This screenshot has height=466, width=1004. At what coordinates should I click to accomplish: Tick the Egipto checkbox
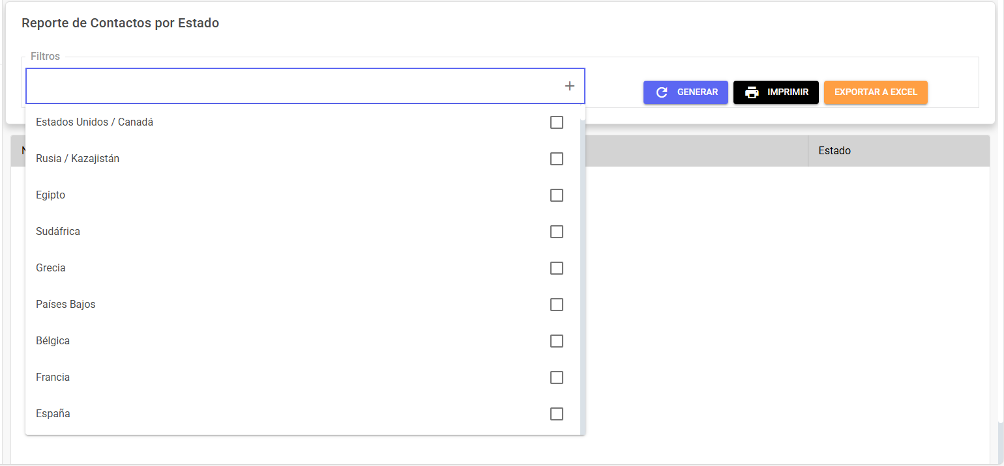point(557,195)
